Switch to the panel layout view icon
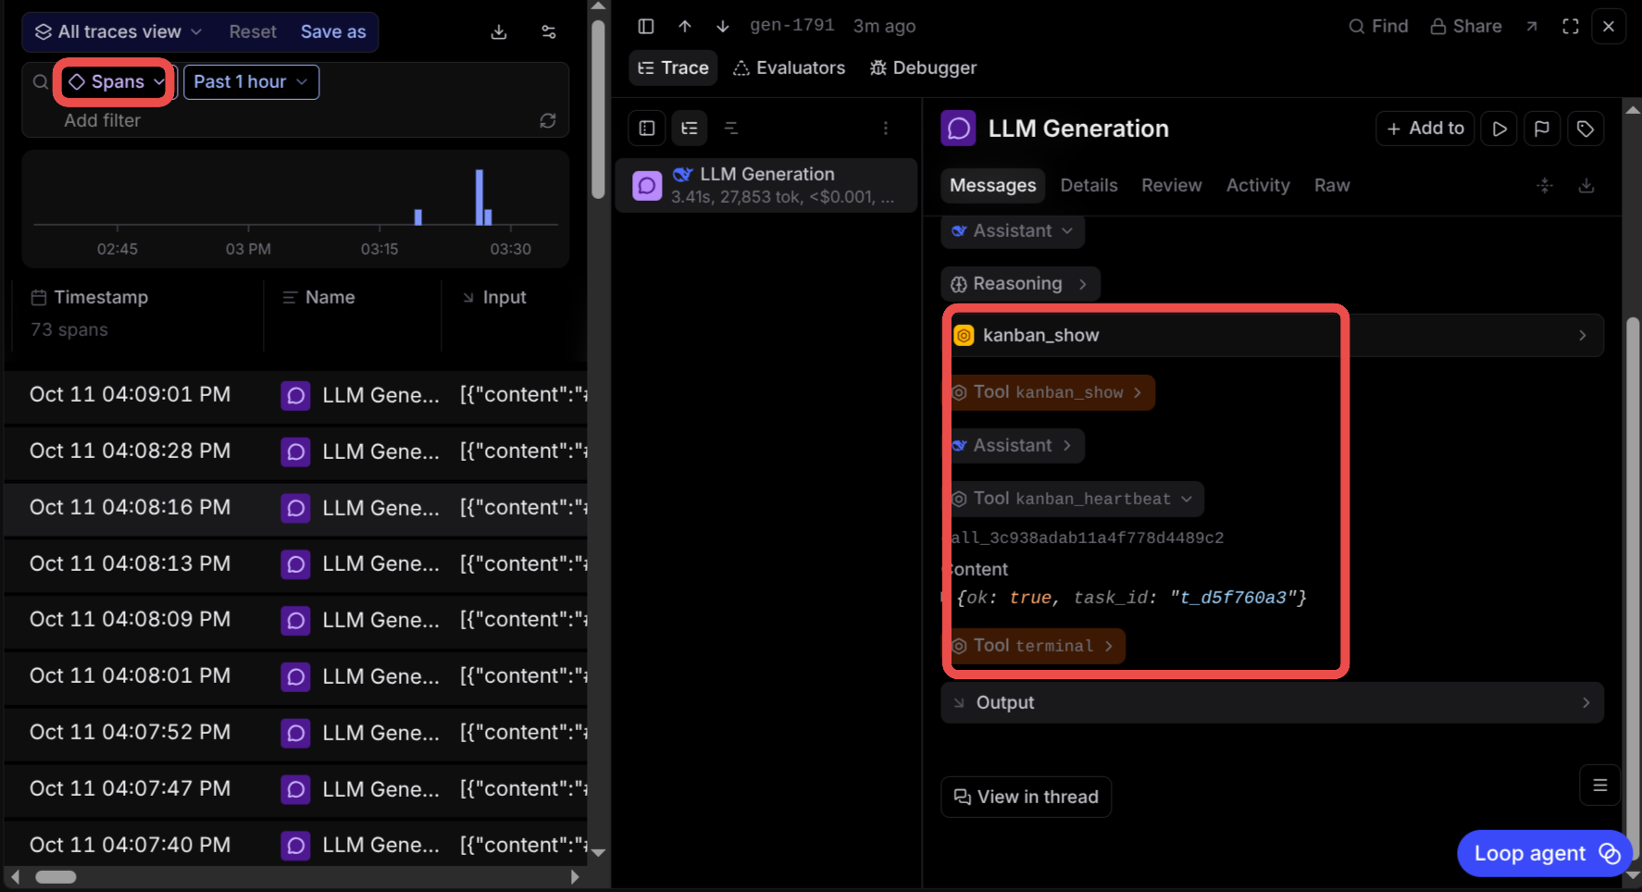Viewport: 1642px width, 892px height. point(647,128)
